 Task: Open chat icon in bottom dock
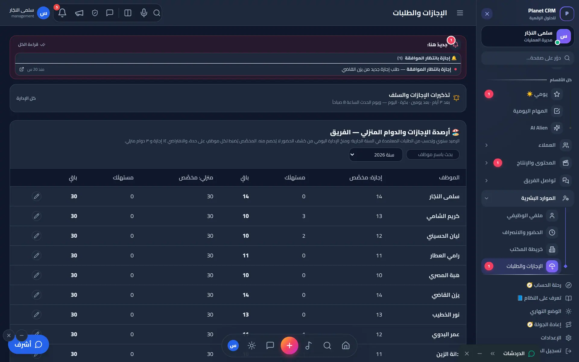tap(270, 345)
